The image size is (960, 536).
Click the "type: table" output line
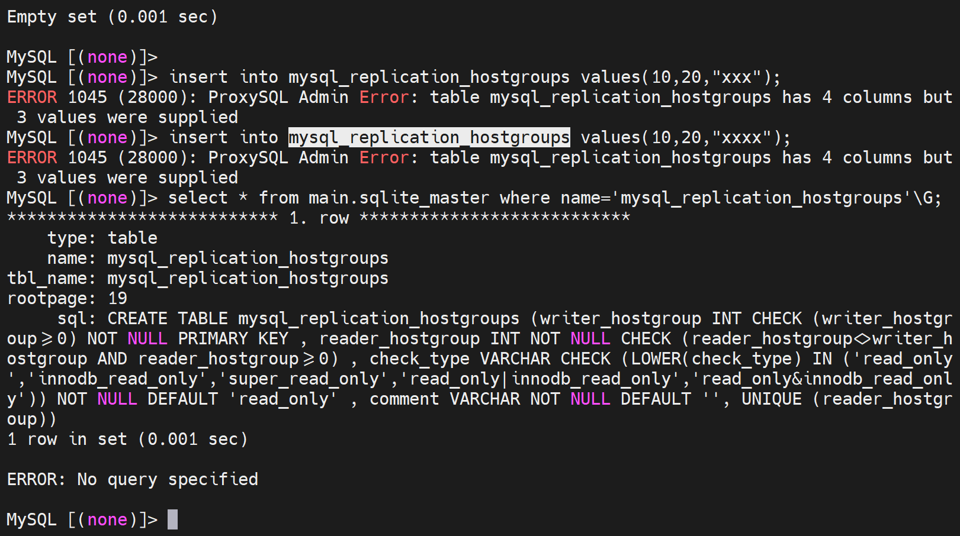tap(102, 238)
